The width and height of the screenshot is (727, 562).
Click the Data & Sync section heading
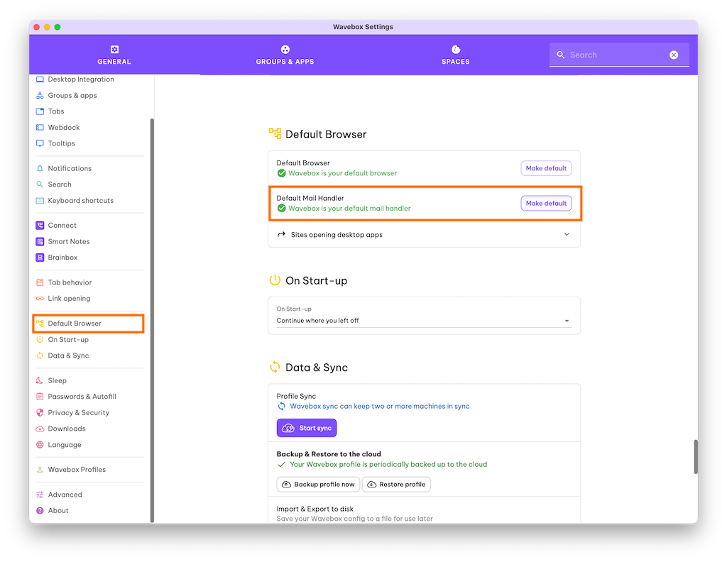coord(317,368)
